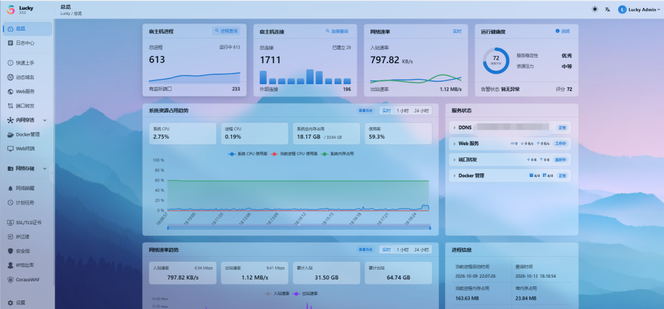Open Docker管理 whale icon in sidebar
This screenshot has width=664, height=309.
click(x=10, y=135)
